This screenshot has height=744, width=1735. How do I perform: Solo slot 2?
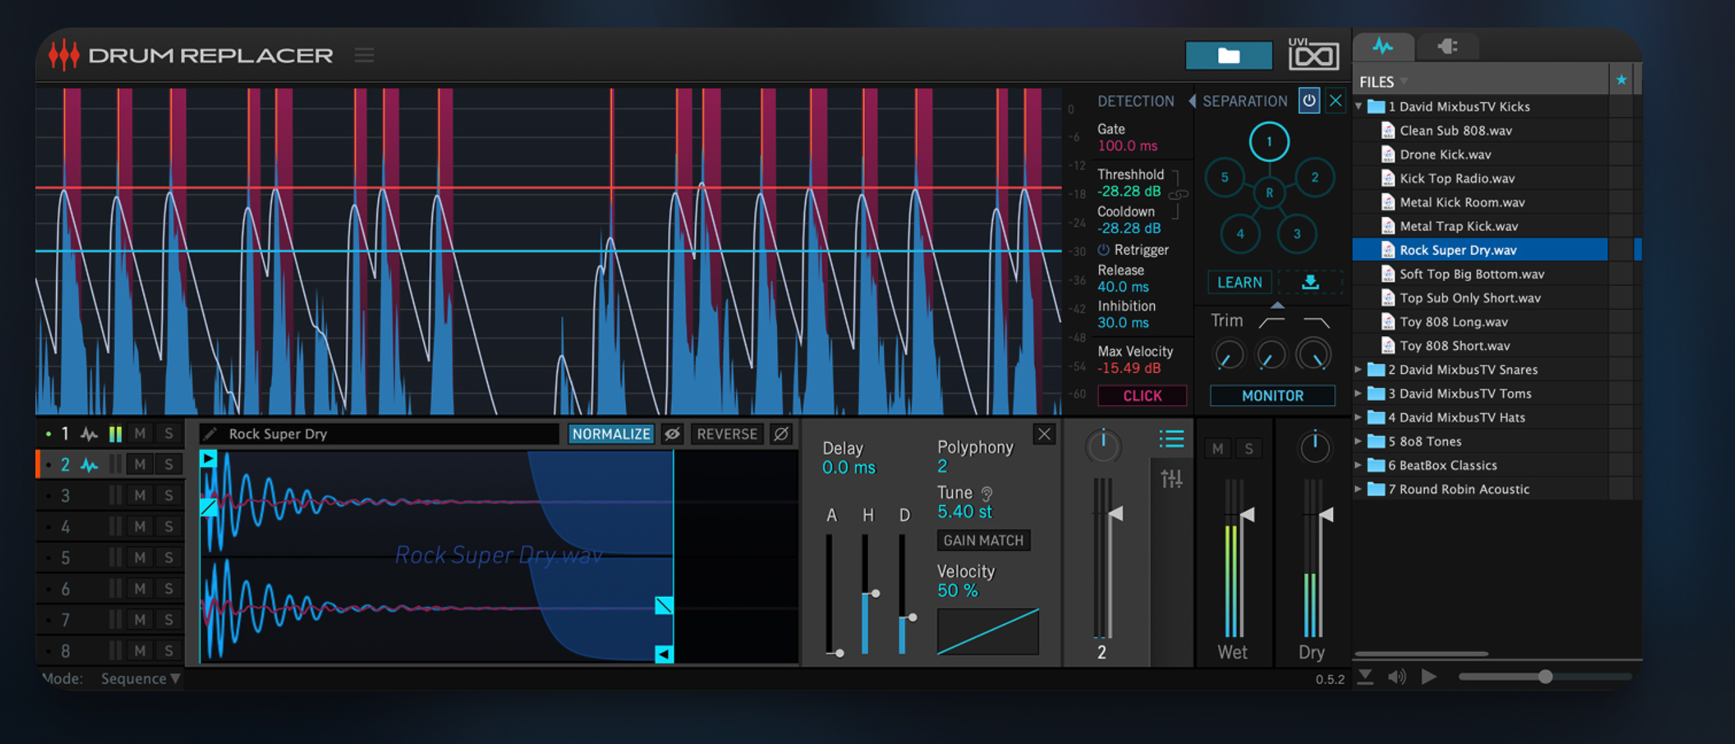pyautogui.click(x=169, y=464)
